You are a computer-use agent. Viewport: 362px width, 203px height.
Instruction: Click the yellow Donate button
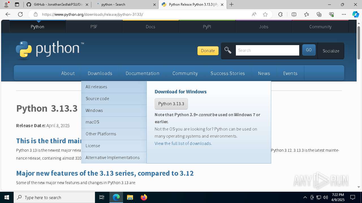pos(208,51)
